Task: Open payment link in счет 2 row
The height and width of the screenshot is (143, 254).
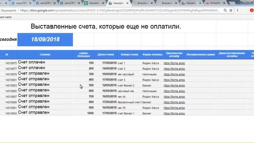Action: [x=174, y=69]
